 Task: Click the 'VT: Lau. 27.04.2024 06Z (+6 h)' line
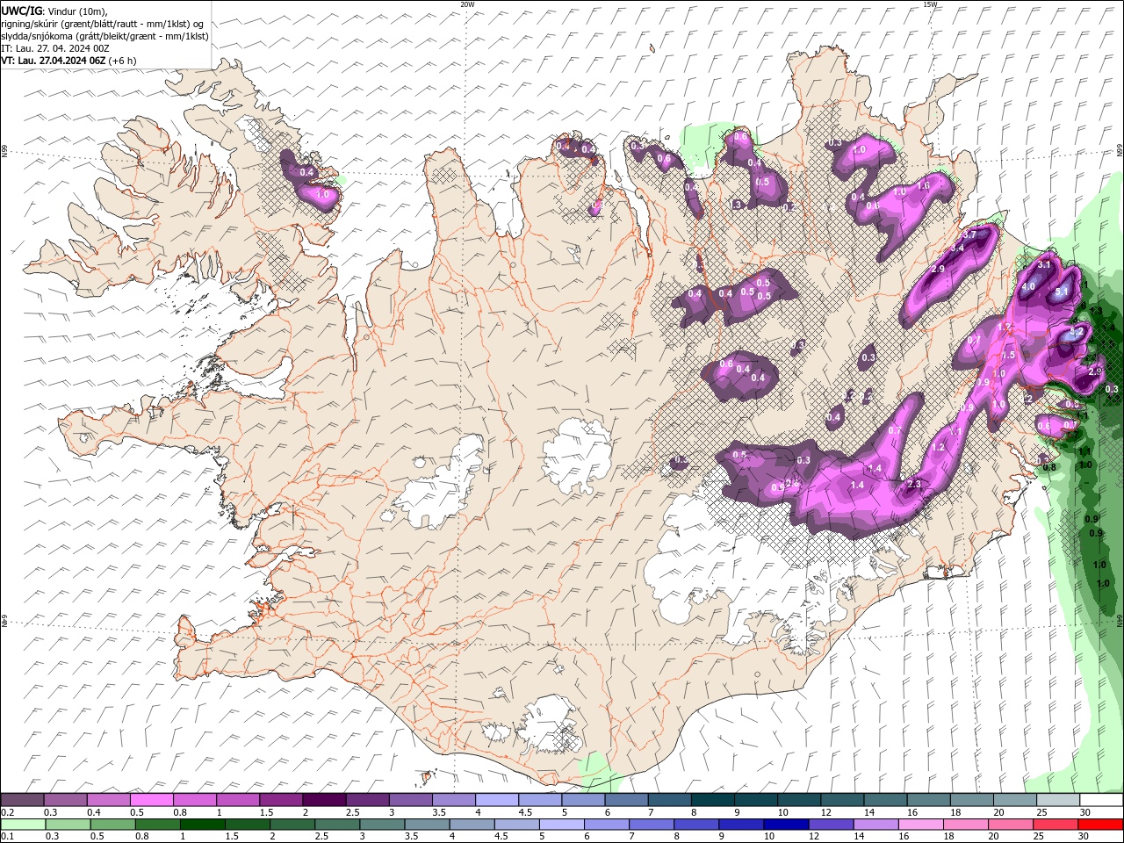coord(68,61)
